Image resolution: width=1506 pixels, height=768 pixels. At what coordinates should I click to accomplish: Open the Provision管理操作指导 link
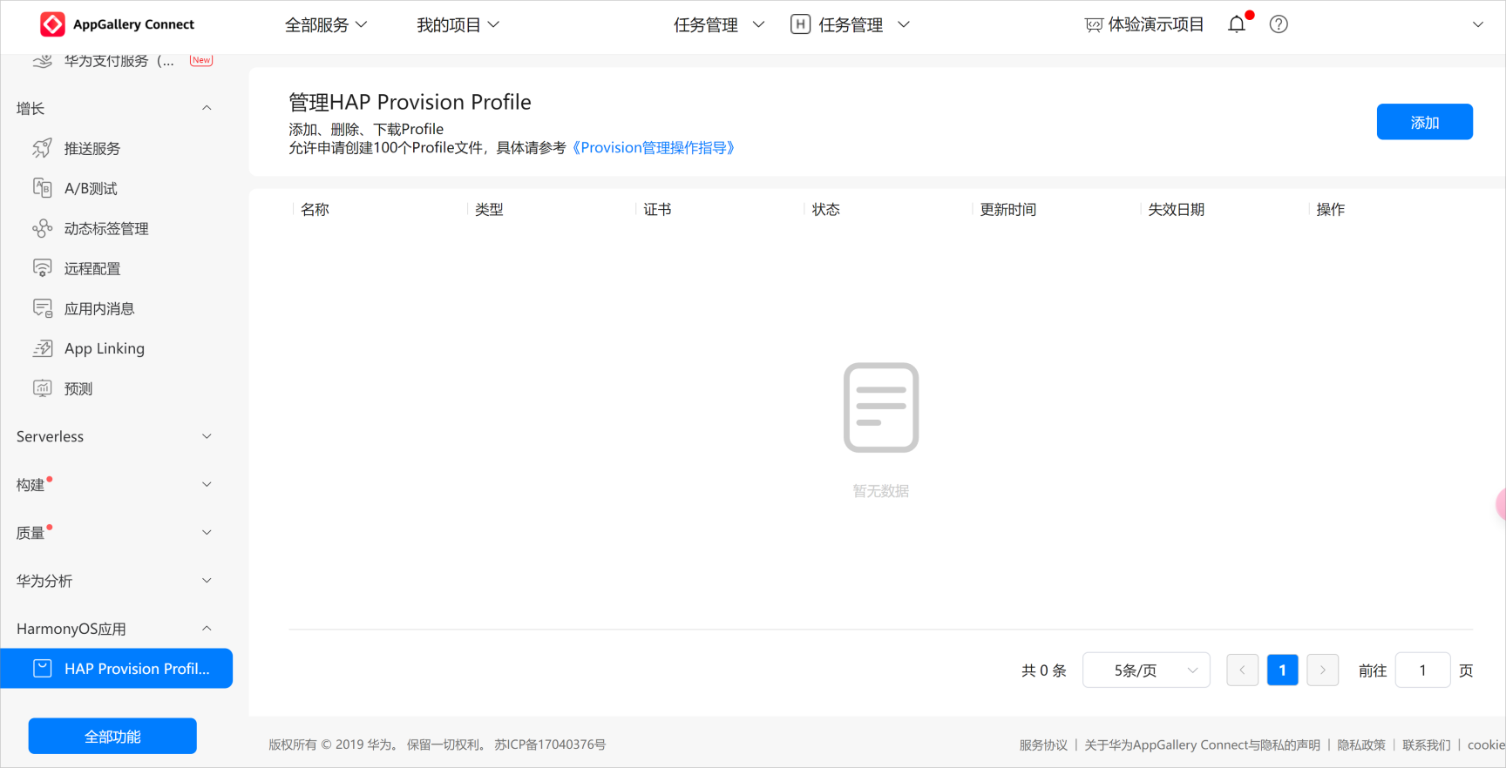654,148
